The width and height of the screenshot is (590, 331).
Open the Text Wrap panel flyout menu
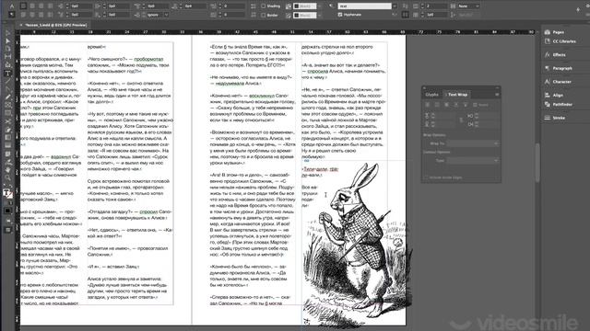[x=497, y=95]
